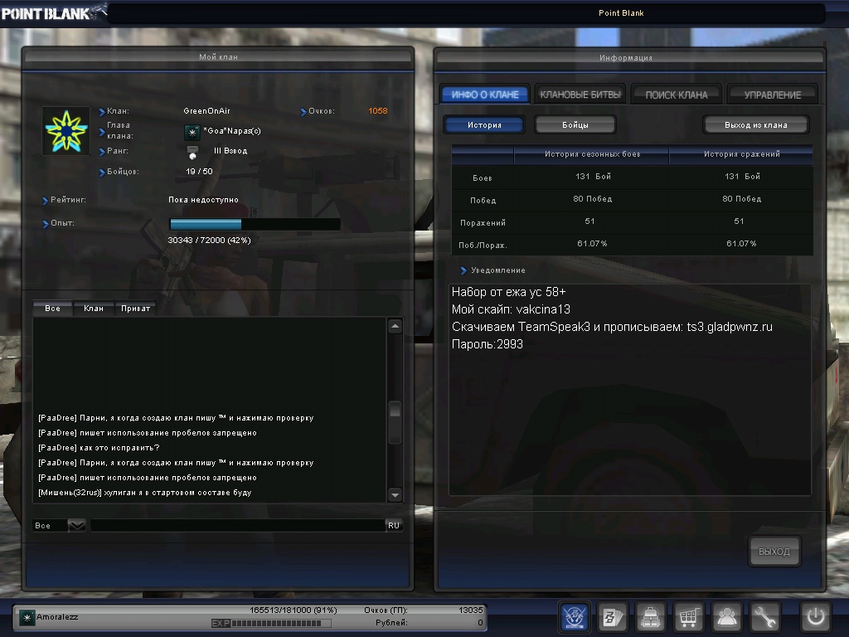Viewport: 849px width, 637px height.
Task: Open the clan menu icon in bottom bar
Action: [x=575, y=617]
